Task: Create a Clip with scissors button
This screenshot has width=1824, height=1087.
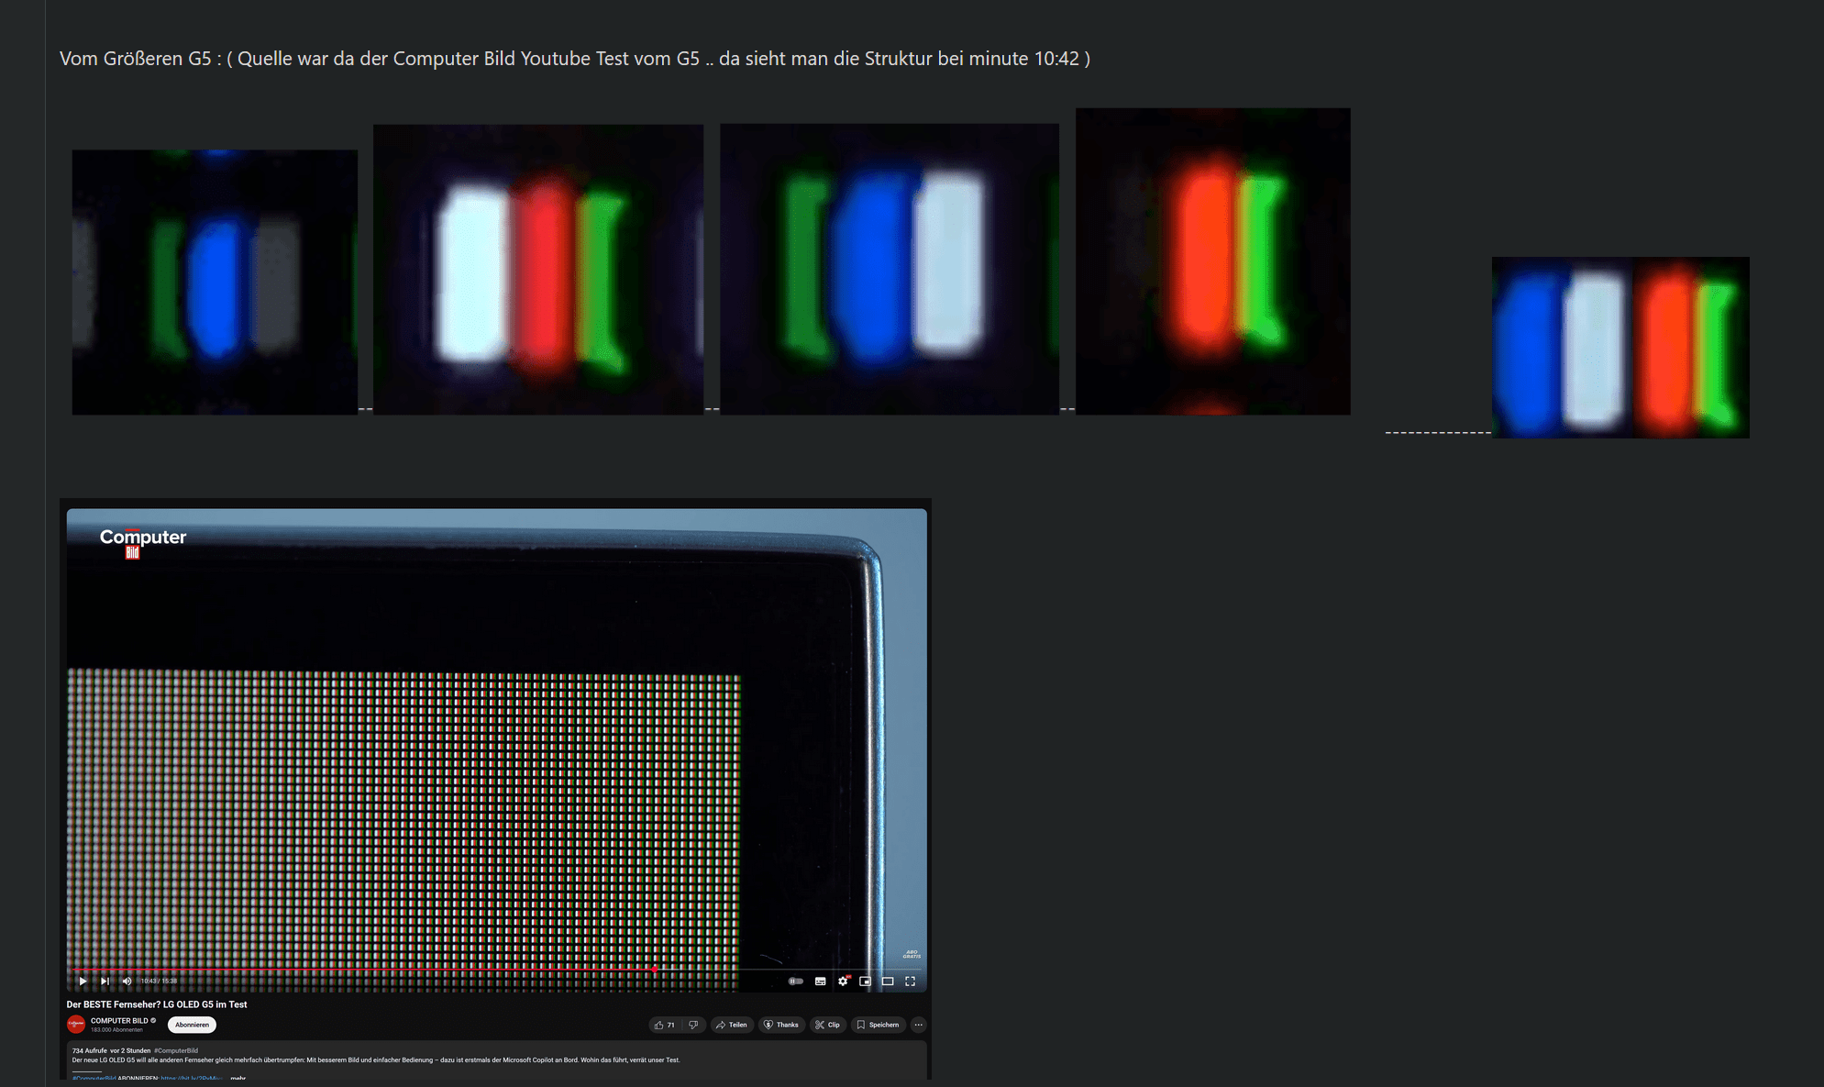Action: [827, 1025]
